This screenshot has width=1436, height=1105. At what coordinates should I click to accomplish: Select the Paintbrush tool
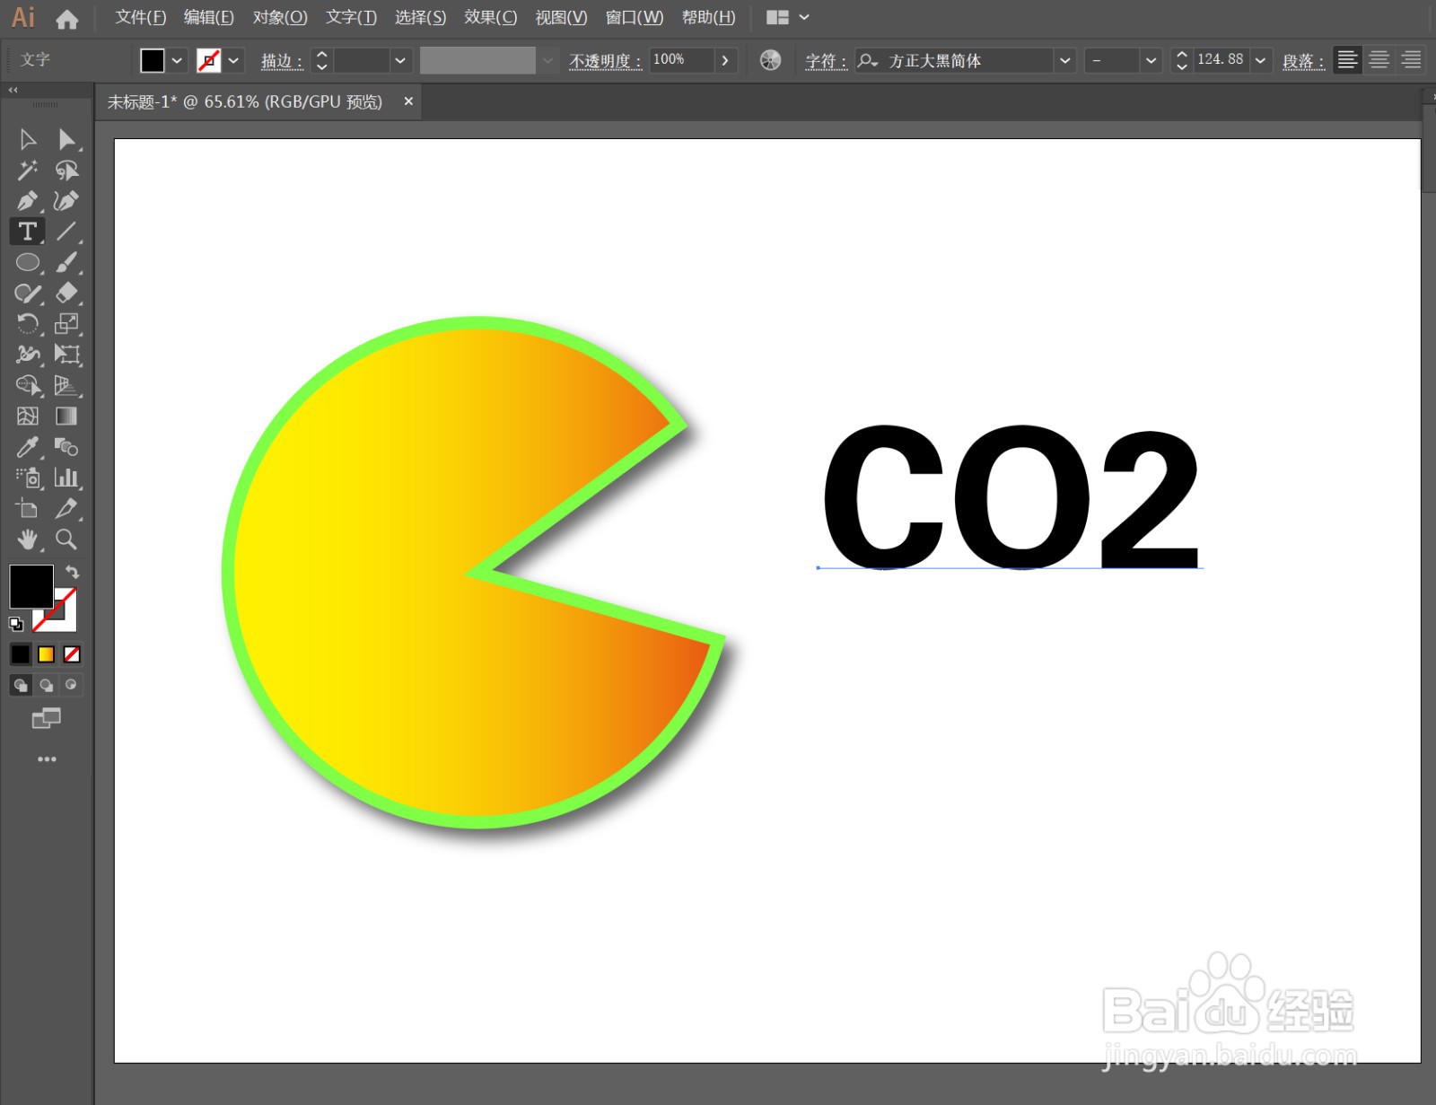[x=66, y=262]
